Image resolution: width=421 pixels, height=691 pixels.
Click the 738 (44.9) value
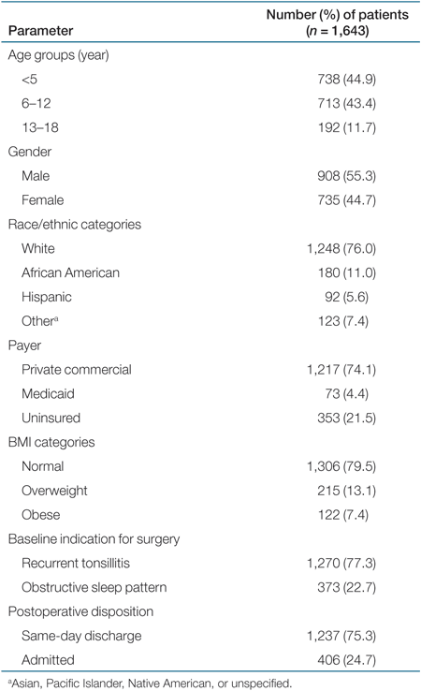(x=346, y=80)
